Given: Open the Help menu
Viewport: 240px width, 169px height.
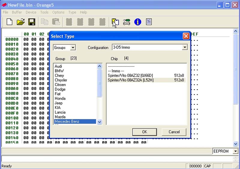Looking at the screenshot, I should click(x=83, y=12).
